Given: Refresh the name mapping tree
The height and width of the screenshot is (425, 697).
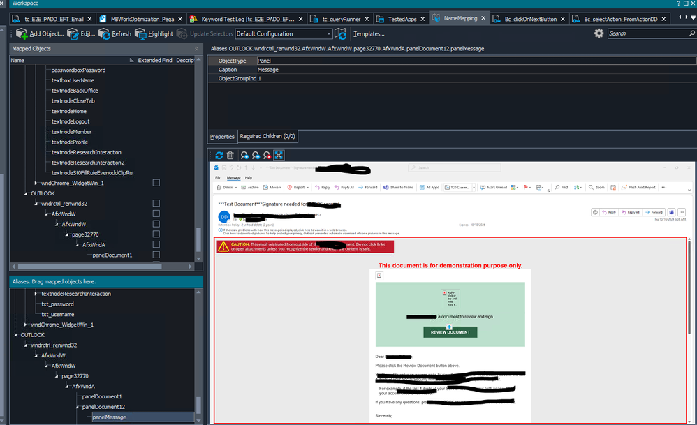Looking at the screenshot, I should point(105,33).
